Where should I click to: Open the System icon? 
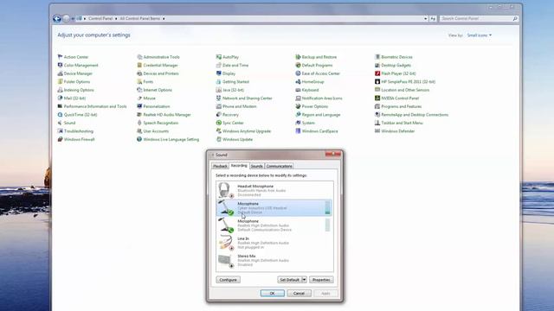click(298, 123)
